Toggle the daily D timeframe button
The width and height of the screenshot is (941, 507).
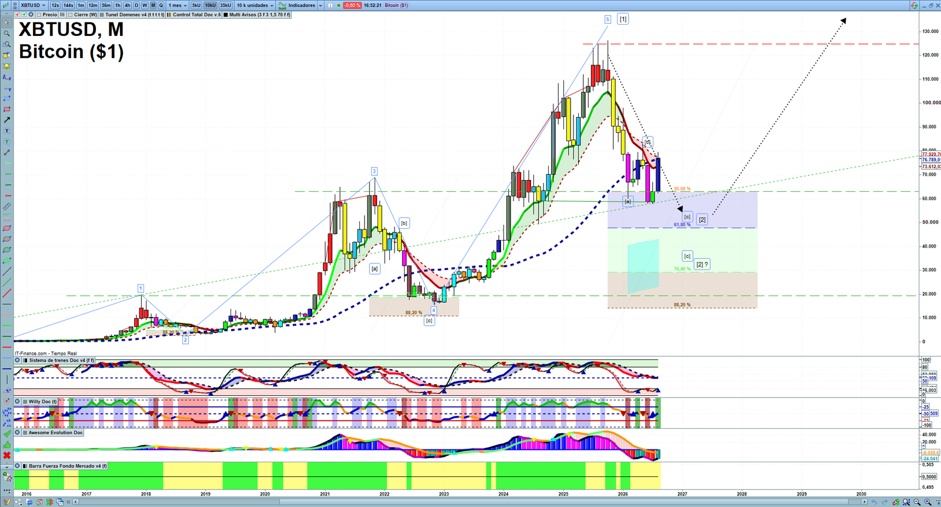pyautogui.click(x=136, y=5)
